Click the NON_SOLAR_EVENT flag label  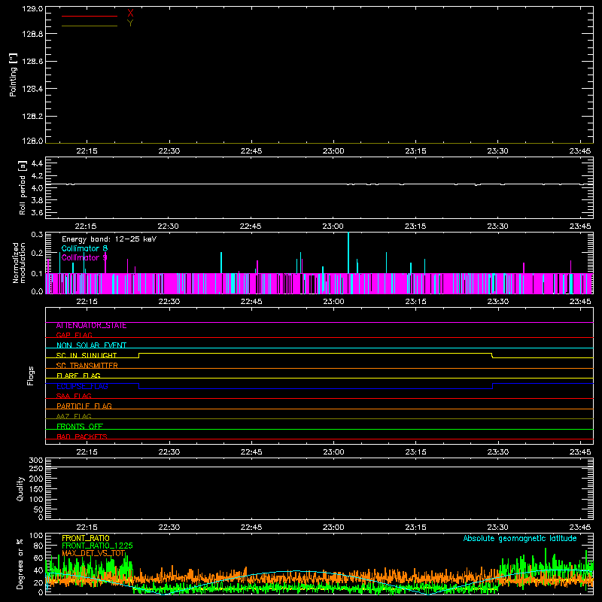point(91,345)
